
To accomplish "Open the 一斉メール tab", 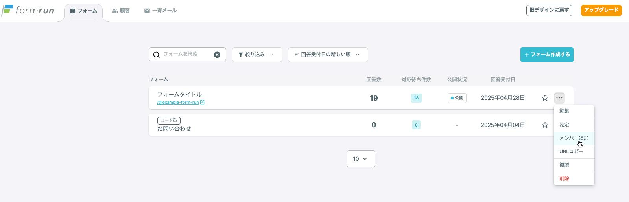I will tap(160, 11).
